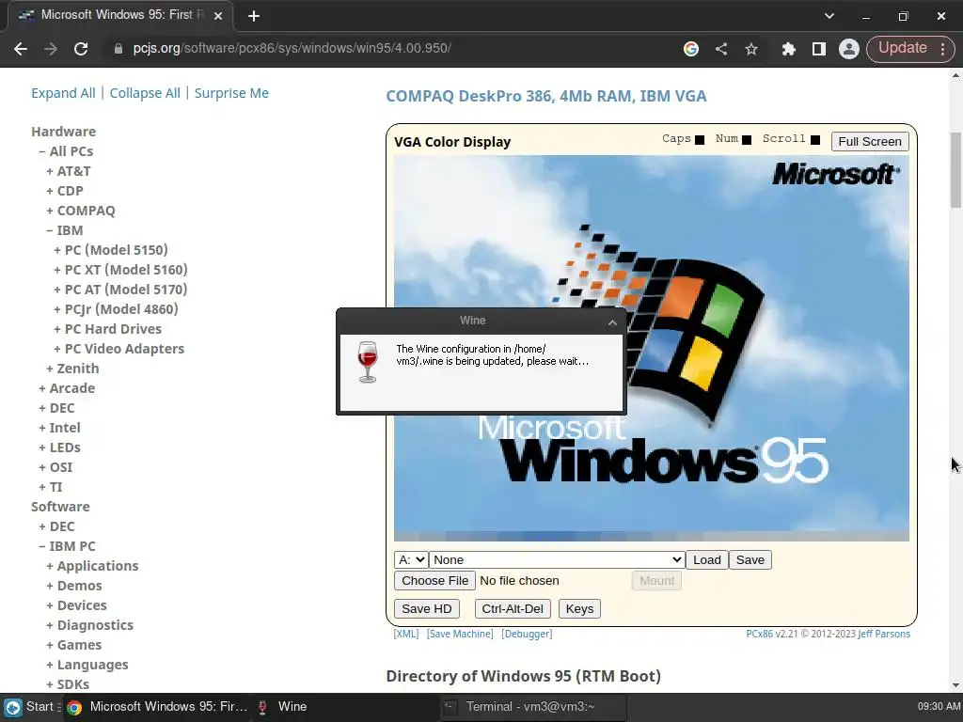Screen dimensions: 963x722
Task: Collapse the Wine dialog title arrow
Action: point(612,322)
